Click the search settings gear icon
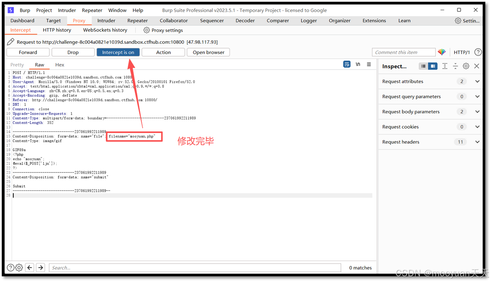 pyautogui.click(x=19, y=268)
